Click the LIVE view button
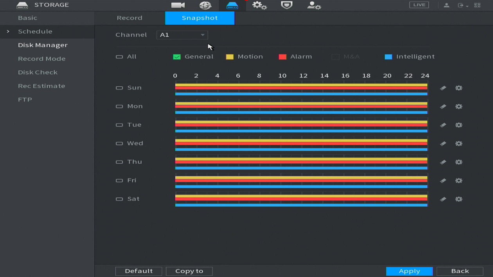Image resolution: width=493 pixels, height=277 pixels. pyautogui.click(x=419, y=5)
